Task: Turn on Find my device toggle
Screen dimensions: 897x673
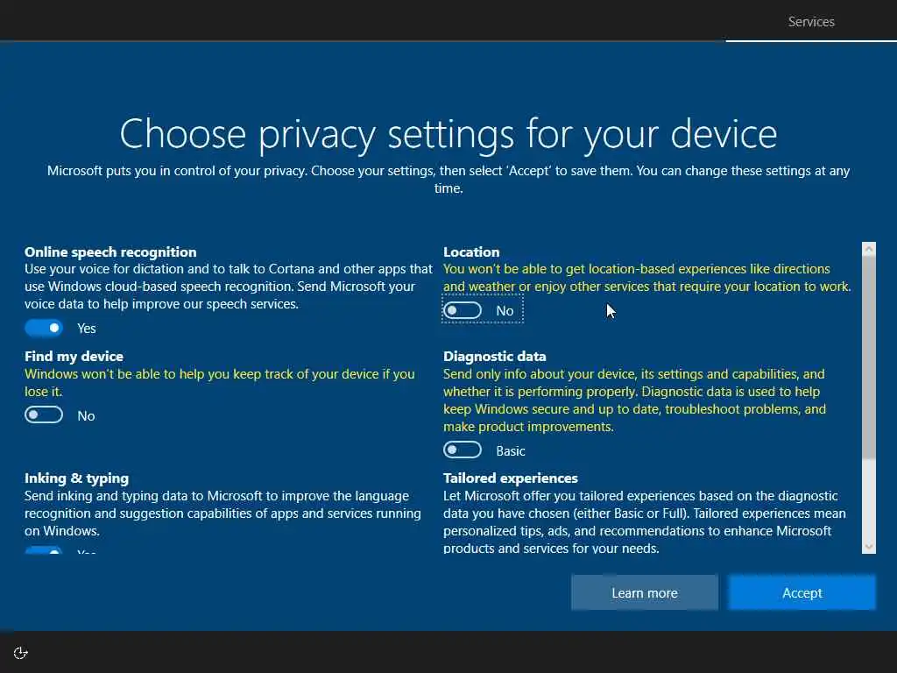Action: 44,414
